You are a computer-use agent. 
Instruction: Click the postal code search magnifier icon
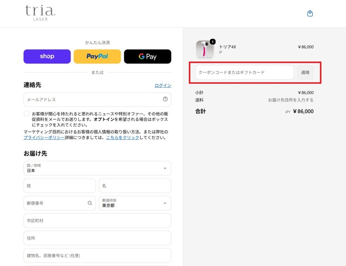[x=90, y=203]
